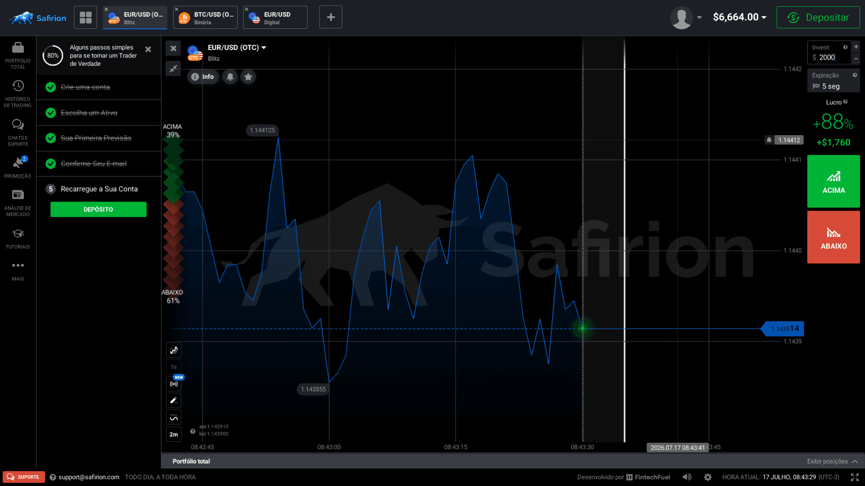Screen dimensions: 865x486
Task: Select the pencil drawing tool
Action: click(174, 400)
